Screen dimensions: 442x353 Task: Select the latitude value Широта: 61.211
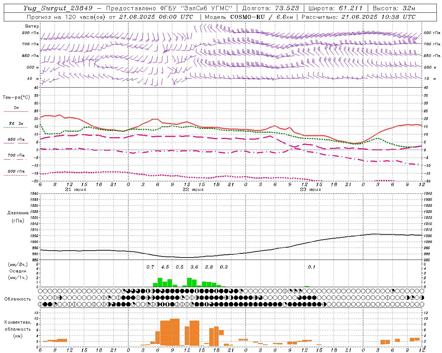335,8
